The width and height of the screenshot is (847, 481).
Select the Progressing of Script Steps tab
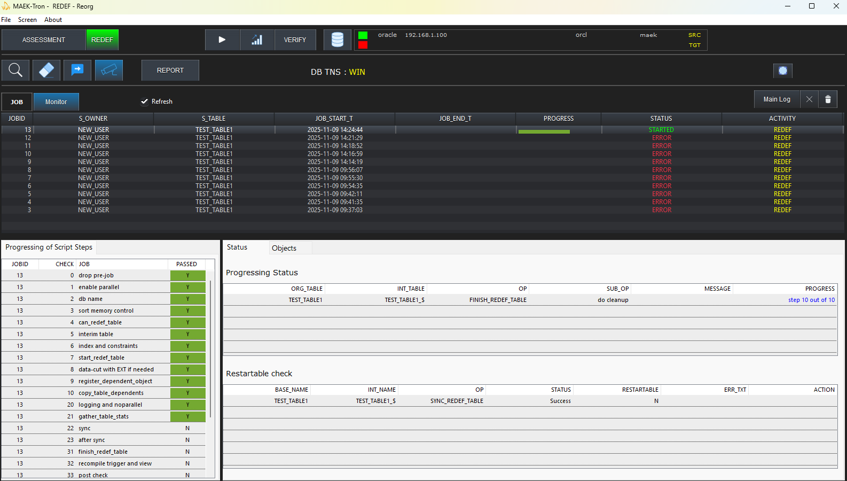pos(49,247)
